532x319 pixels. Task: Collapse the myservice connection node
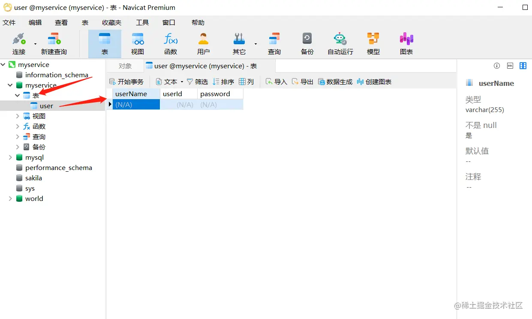click(3, 64)
